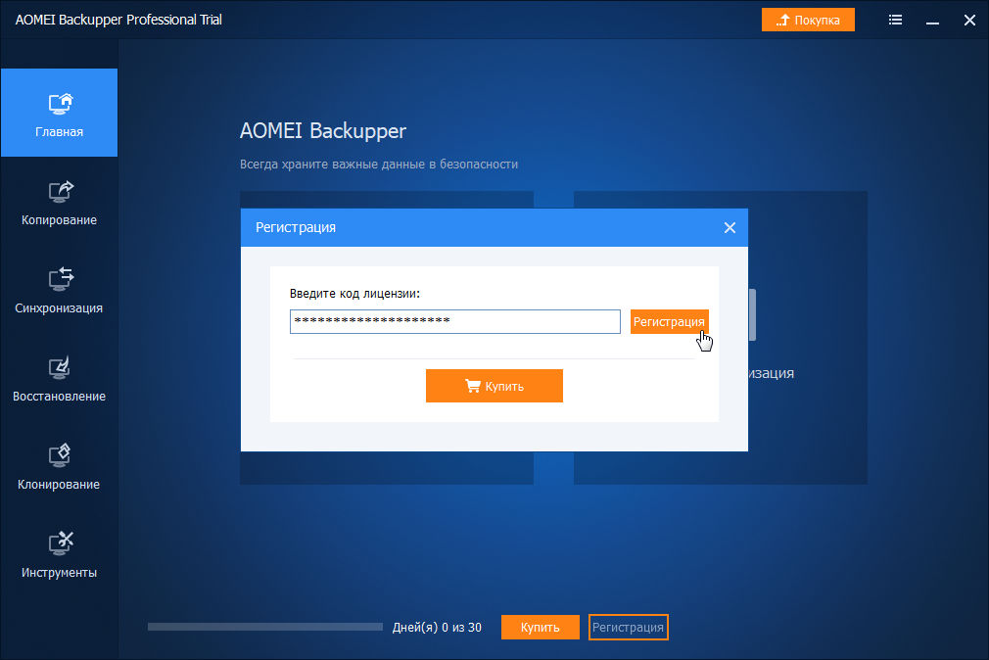Close the Регистрация dialog
Image resolution: width=989 pixels, height=660 pixels.
[730, 227]
